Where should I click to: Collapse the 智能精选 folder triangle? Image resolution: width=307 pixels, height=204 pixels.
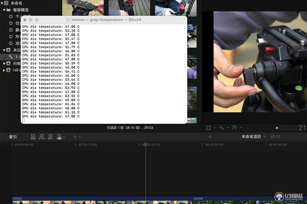4,10
